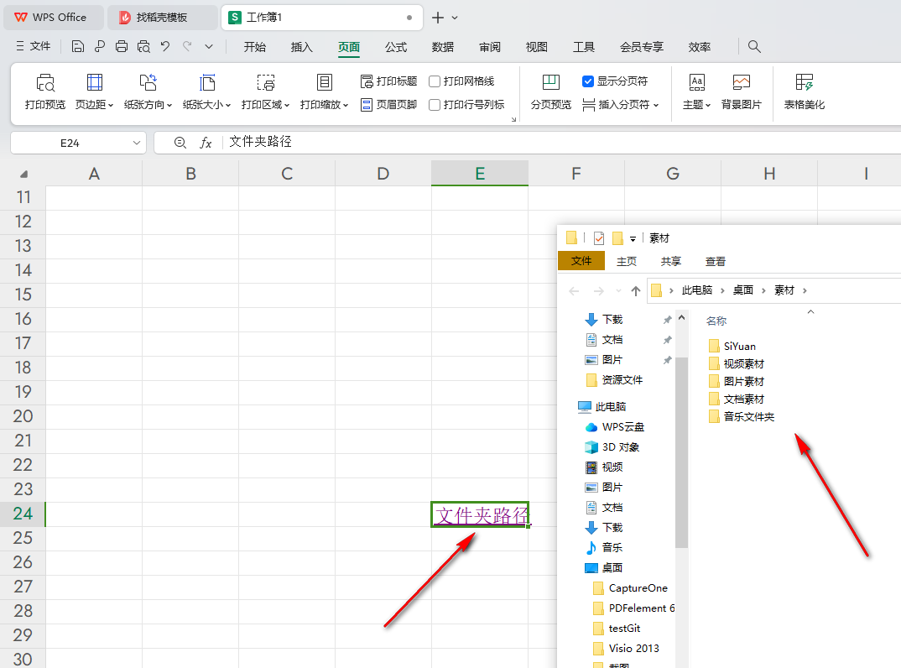Open Print Titles setting

click(x=389, y=81)
